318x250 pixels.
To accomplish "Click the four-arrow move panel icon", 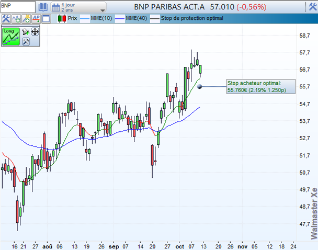I will (x=35, y=32).
